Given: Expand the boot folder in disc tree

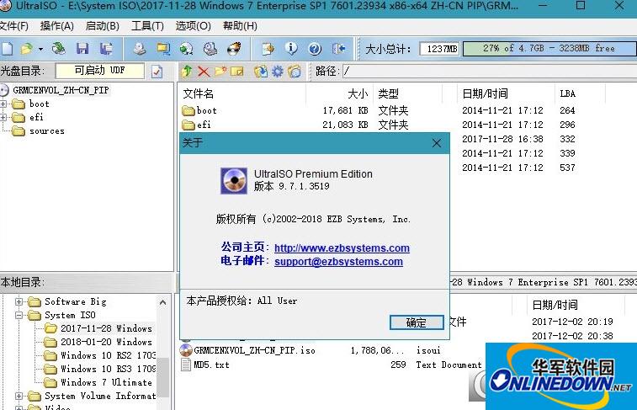Looking at the screenshot, I should point(3,104).
